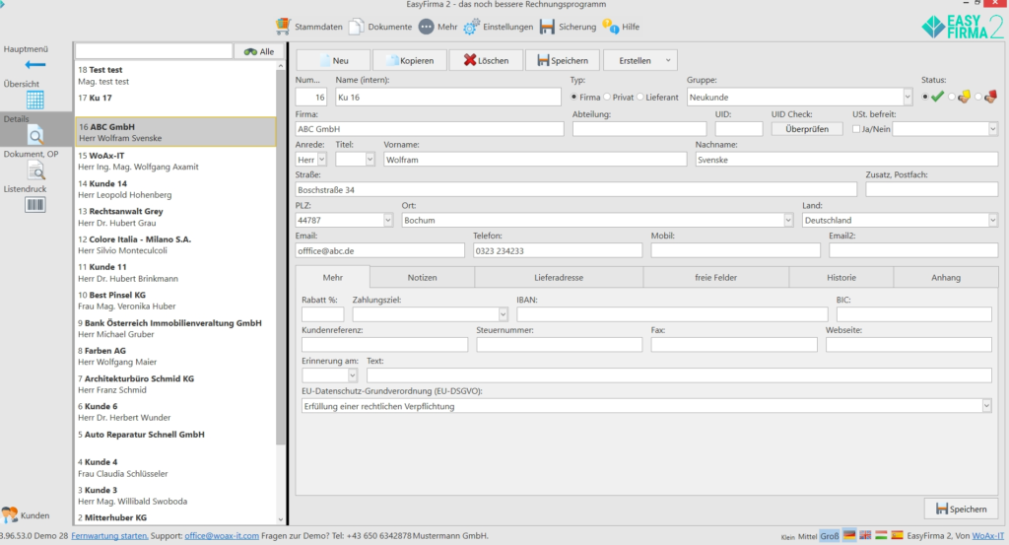Click Alle binoculars filter button
This screenshot has height=545, width=1009.
259,51
